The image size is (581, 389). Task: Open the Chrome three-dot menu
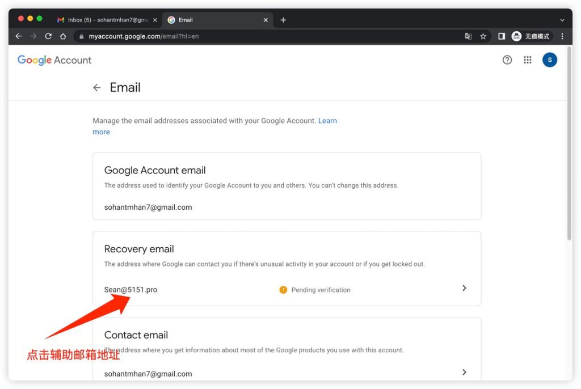562,36
